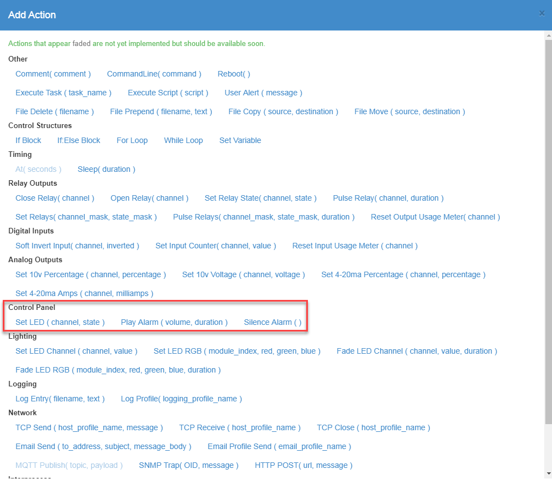Choose Email Profile Send action
Image resolution: width=552 pixels, height=479 pixels.
pos(279,446)
